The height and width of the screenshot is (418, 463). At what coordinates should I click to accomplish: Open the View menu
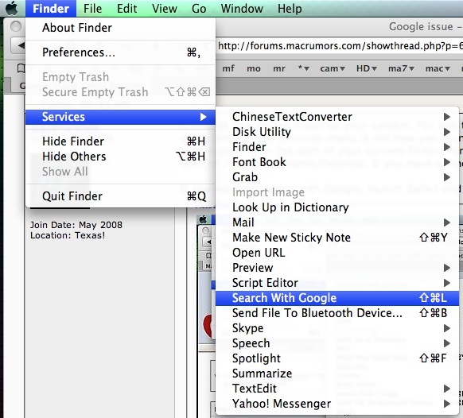(165, 9)
